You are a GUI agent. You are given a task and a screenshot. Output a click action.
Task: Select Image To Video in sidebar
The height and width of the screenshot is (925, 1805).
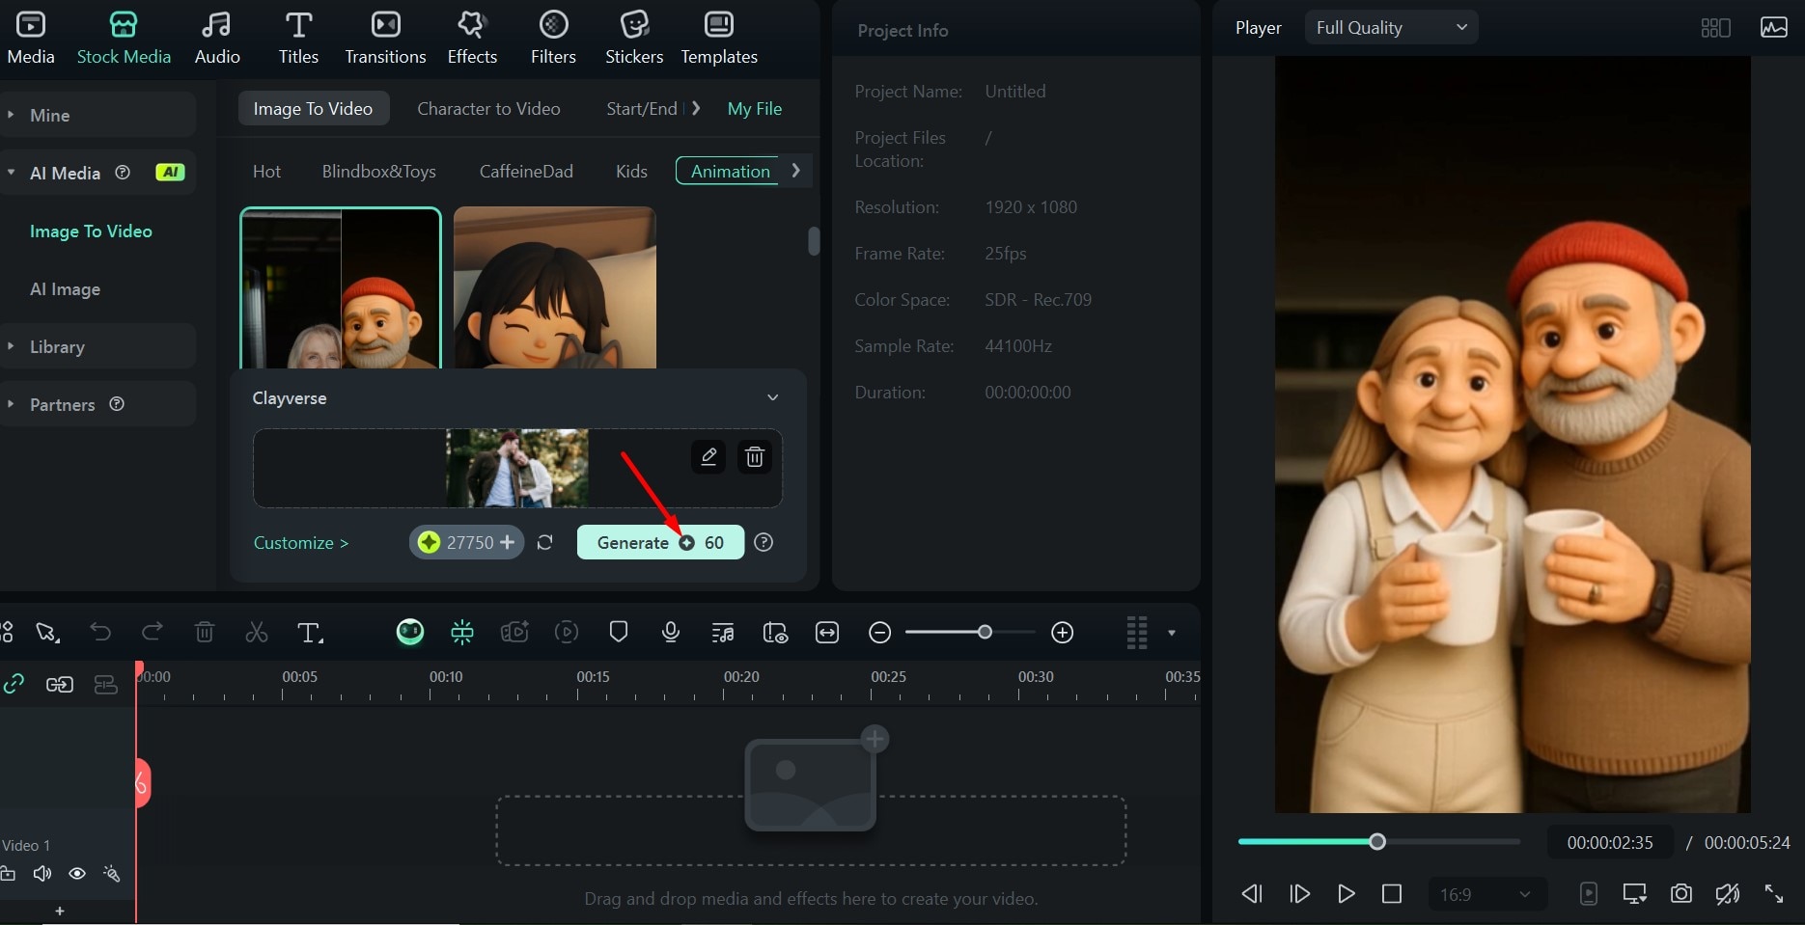click(91, 231)
